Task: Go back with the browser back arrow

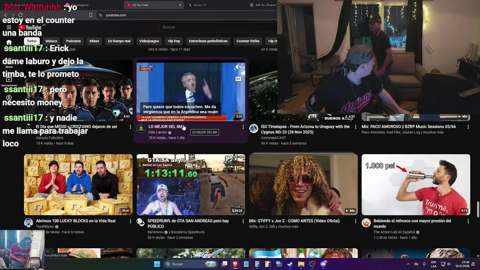Action: tap(5, 15)
